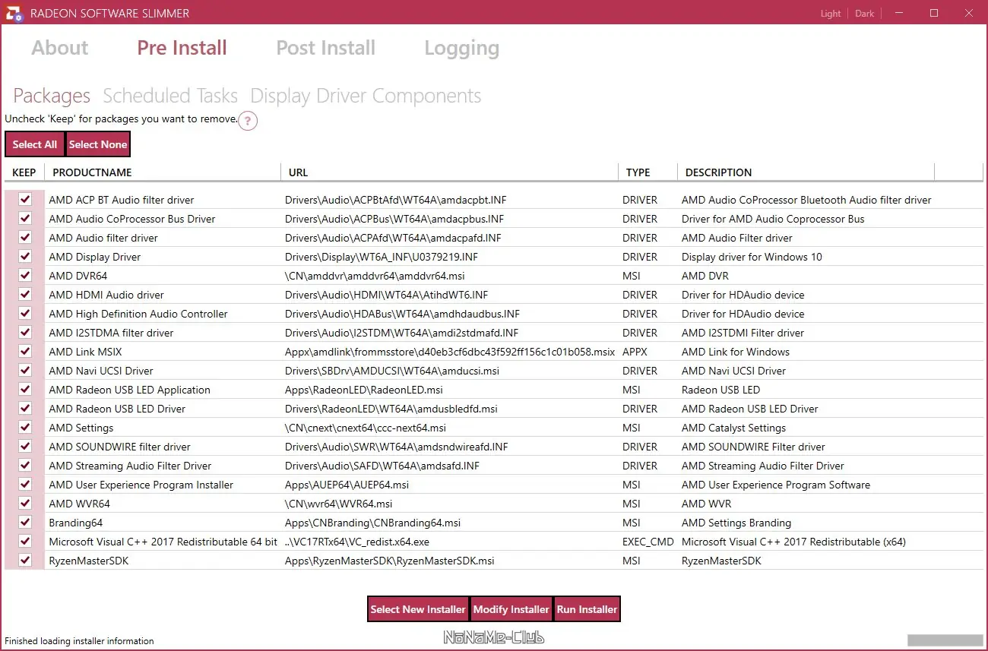This screenshot has width=988, height=651.
Task: Click 'AMD Link for Windows' description
Action: click(x=736, y=352)
